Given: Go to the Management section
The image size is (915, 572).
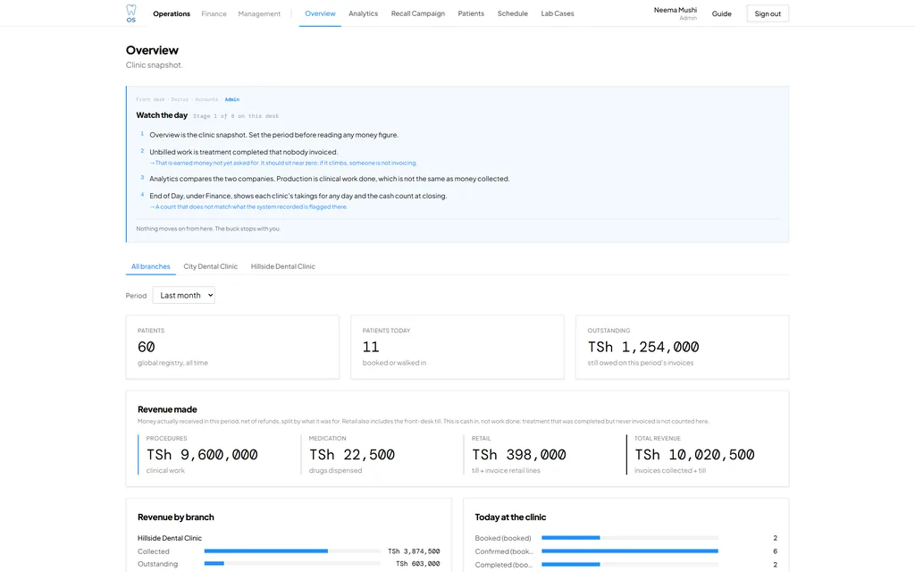Looking at the screenshot, I should 259,13.
